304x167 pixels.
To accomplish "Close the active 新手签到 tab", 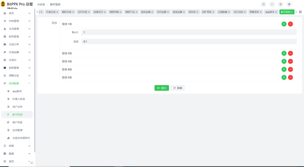I will pyautogui.click(x=292, y=12).
